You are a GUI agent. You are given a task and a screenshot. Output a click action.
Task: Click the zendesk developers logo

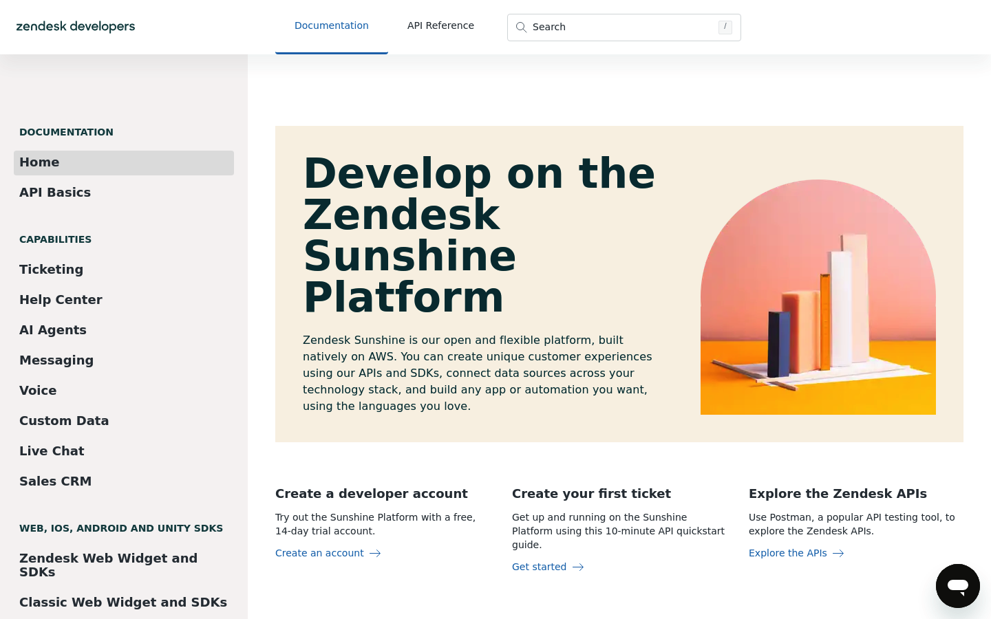tap(76, 26)
